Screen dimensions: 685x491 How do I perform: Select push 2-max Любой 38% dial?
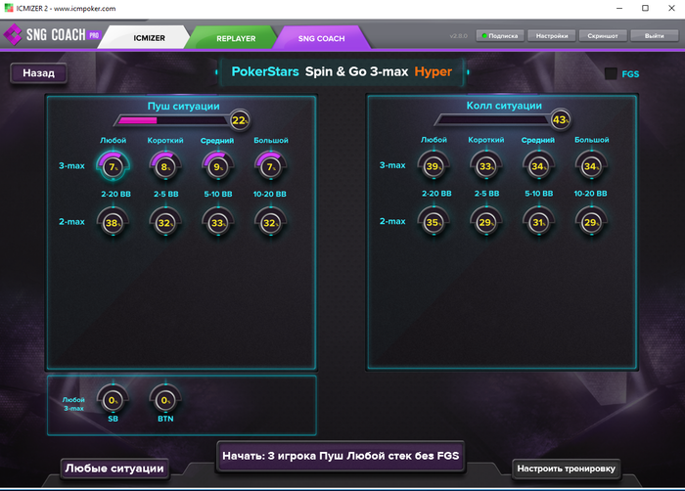[x=113, y=222]
